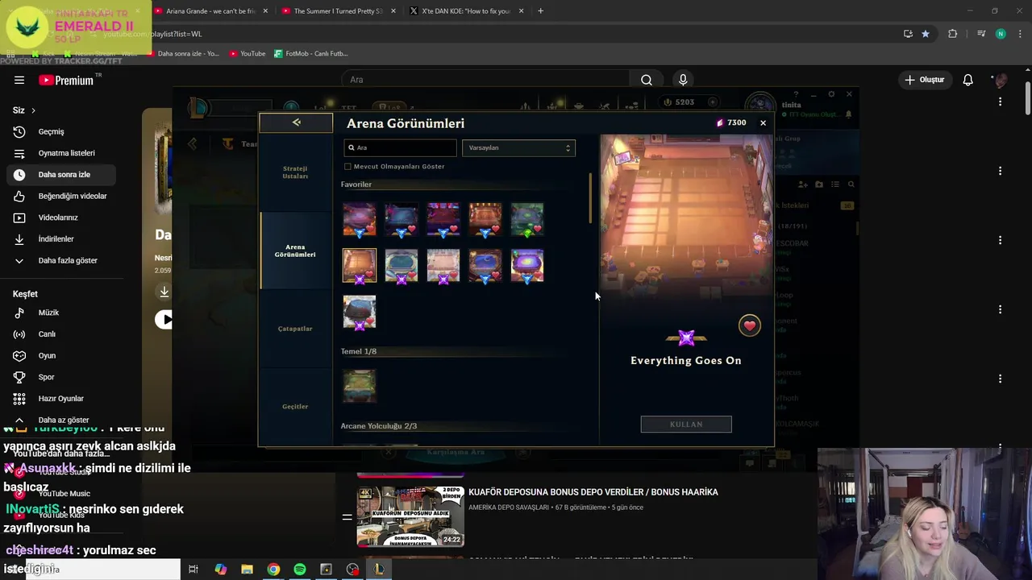The width and height of the screenshot is (1032, 580).
Task: Click the reorder handle beside KUAFÖR video
Action: tap(347, 517)
